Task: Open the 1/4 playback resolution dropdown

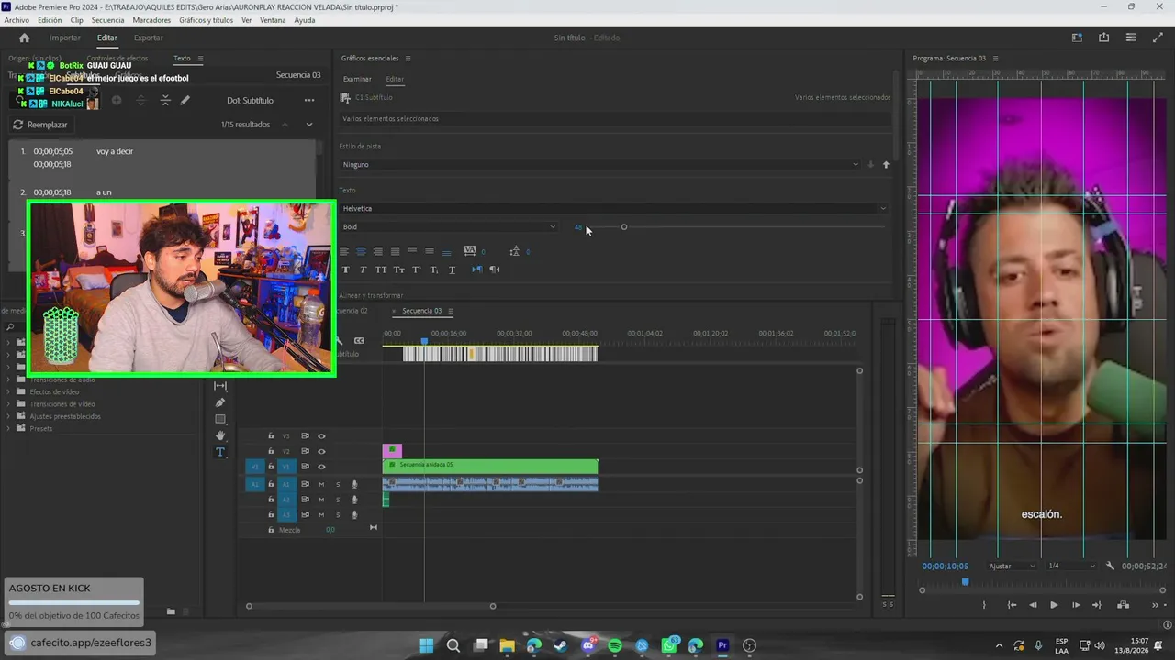Action: [x=1070, y=566]
